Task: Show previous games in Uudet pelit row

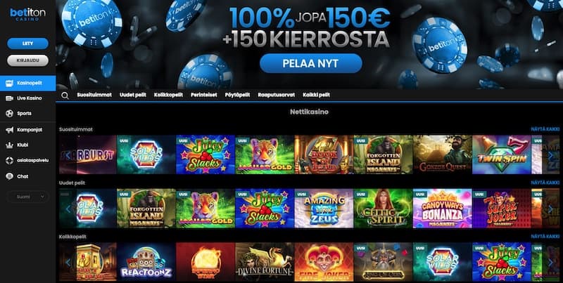Action: [x=68, y=209]
